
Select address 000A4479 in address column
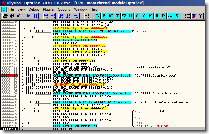10,64
